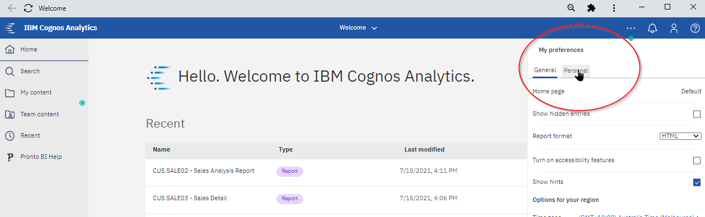This screenshot has height=217, width=705.
Task: Open the personal menu user icon
Action: point(674,28)
